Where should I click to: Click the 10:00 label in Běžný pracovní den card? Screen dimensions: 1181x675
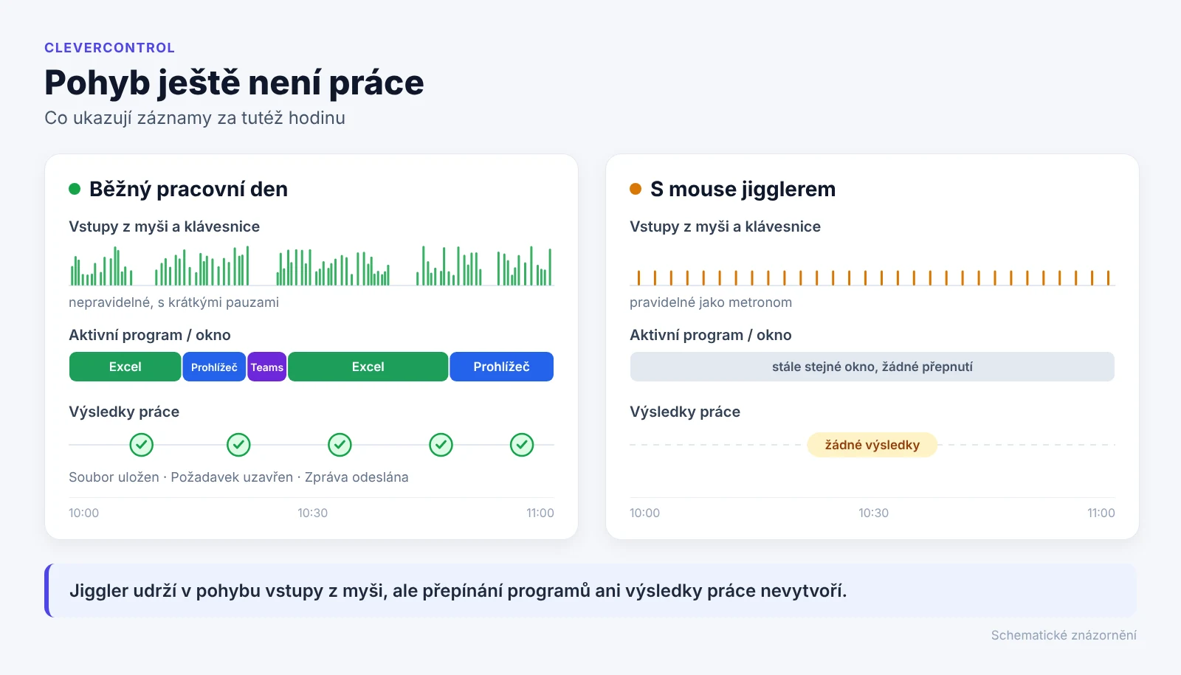tap(83, 513)
